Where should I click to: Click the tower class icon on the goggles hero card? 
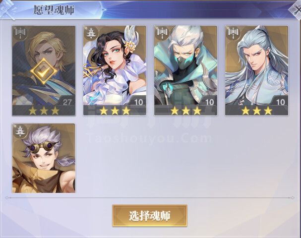19,130
